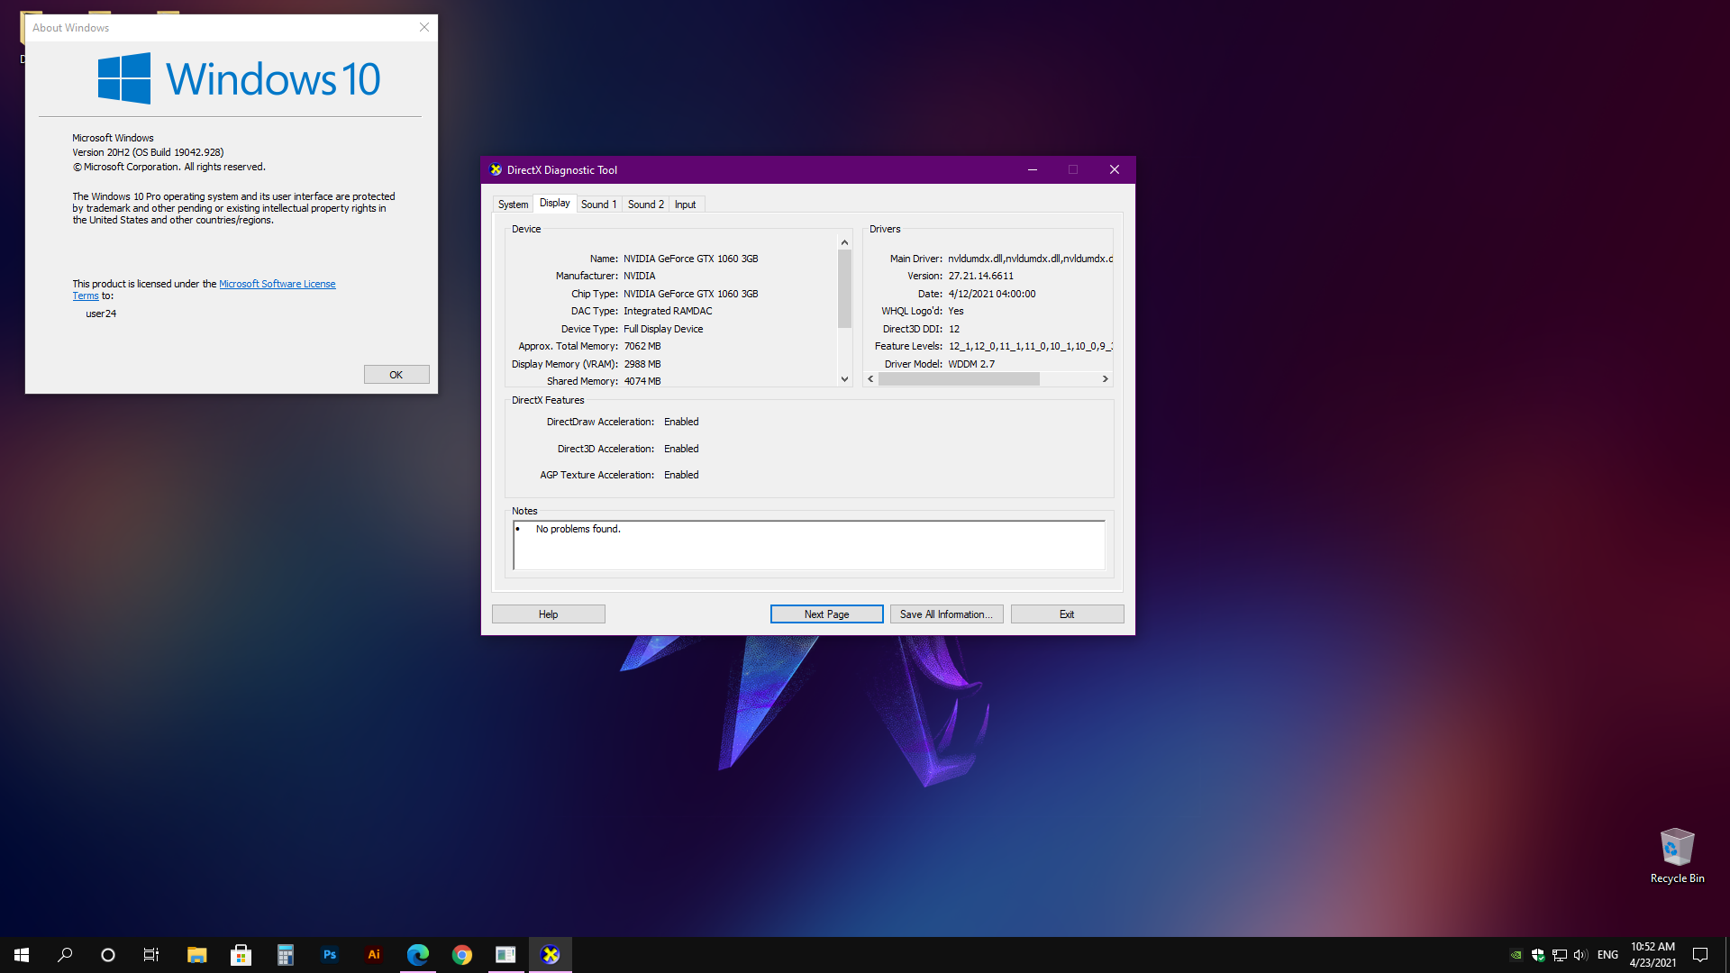Open the Sound 1 tab
Viewport: 1730px width, 973px height.
pyautogui.click(x=598, y=205)
